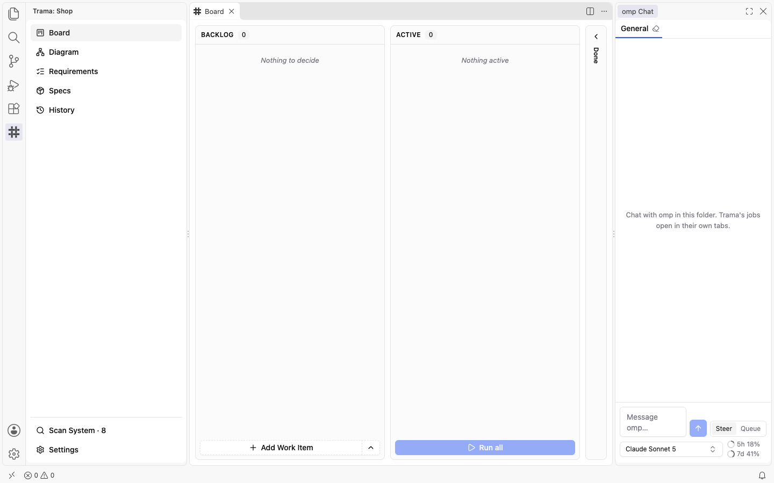Maximize the omp Chat panel
Screen dimensions: 774x483
click(x=749, y=11)
